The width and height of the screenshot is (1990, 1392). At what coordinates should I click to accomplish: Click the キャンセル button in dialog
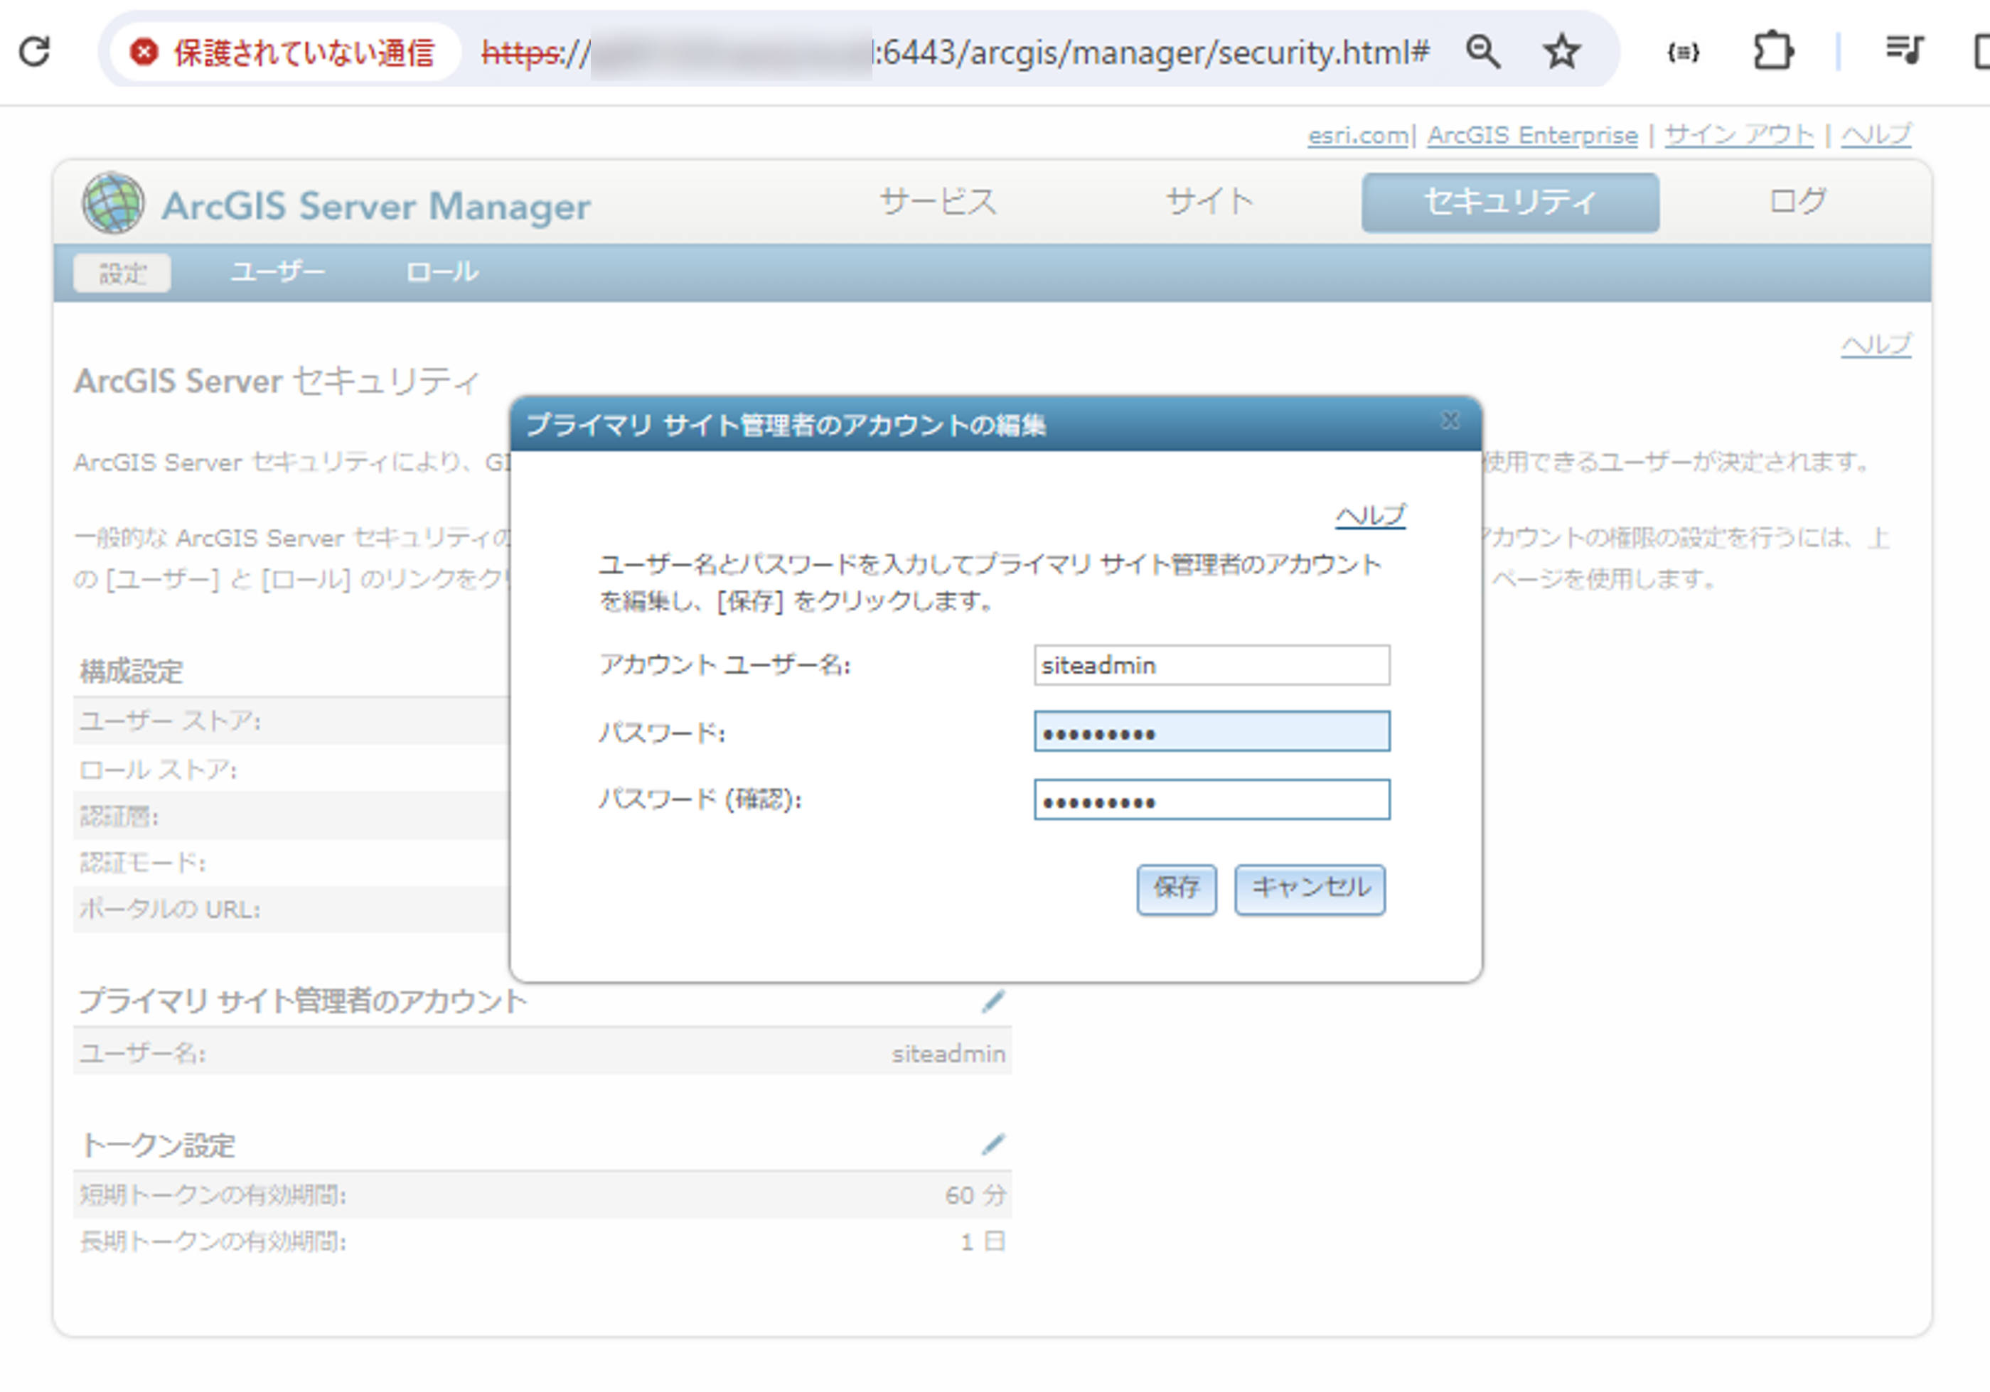(1310, 889)
